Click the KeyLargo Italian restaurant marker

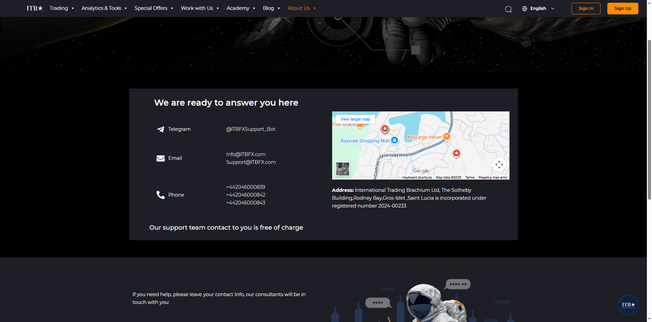coord(446,137)
